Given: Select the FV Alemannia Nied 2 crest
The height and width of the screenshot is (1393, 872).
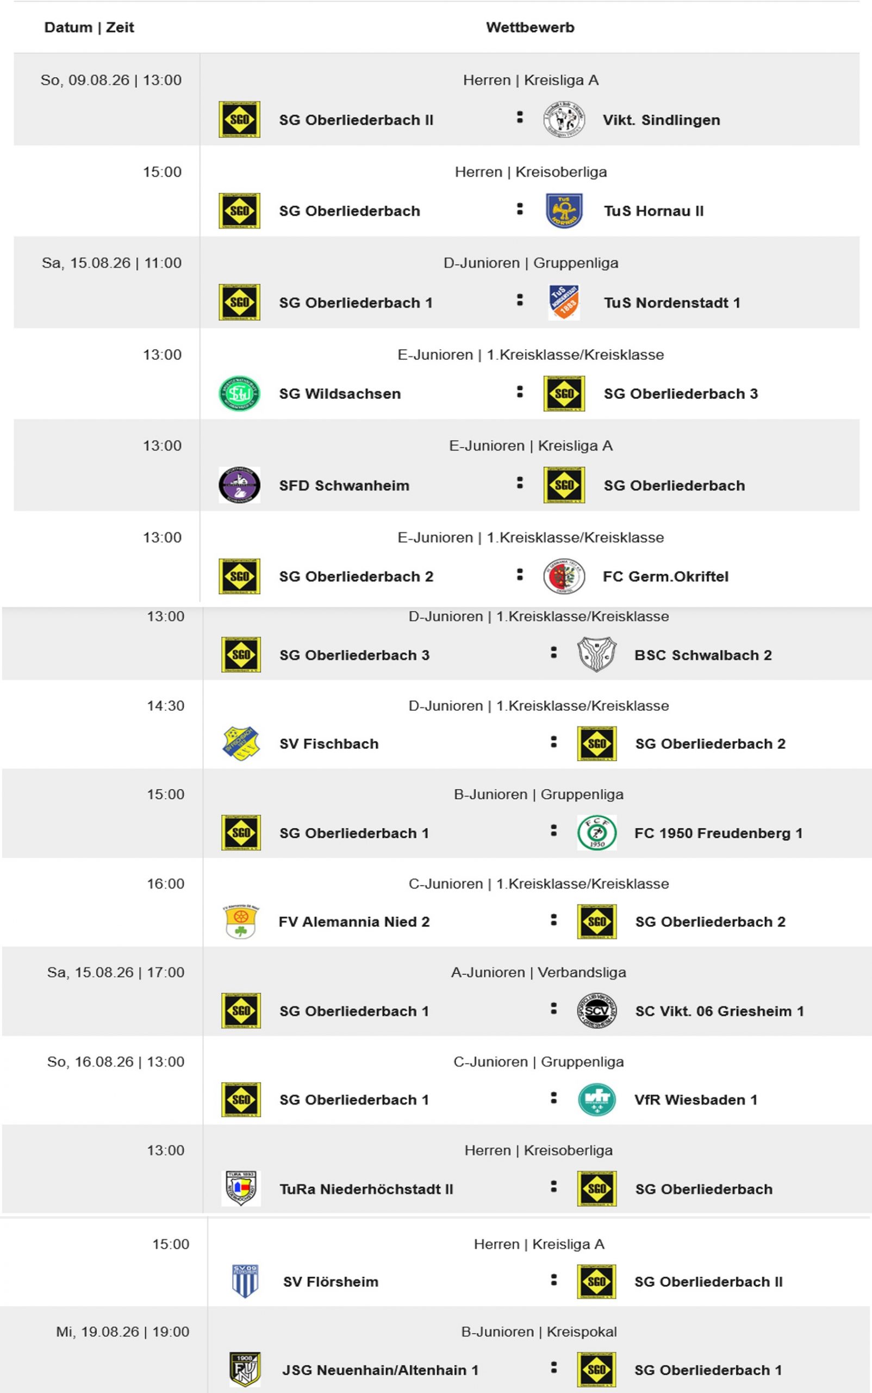Looking at the screenshot, I should coord(241,921).
